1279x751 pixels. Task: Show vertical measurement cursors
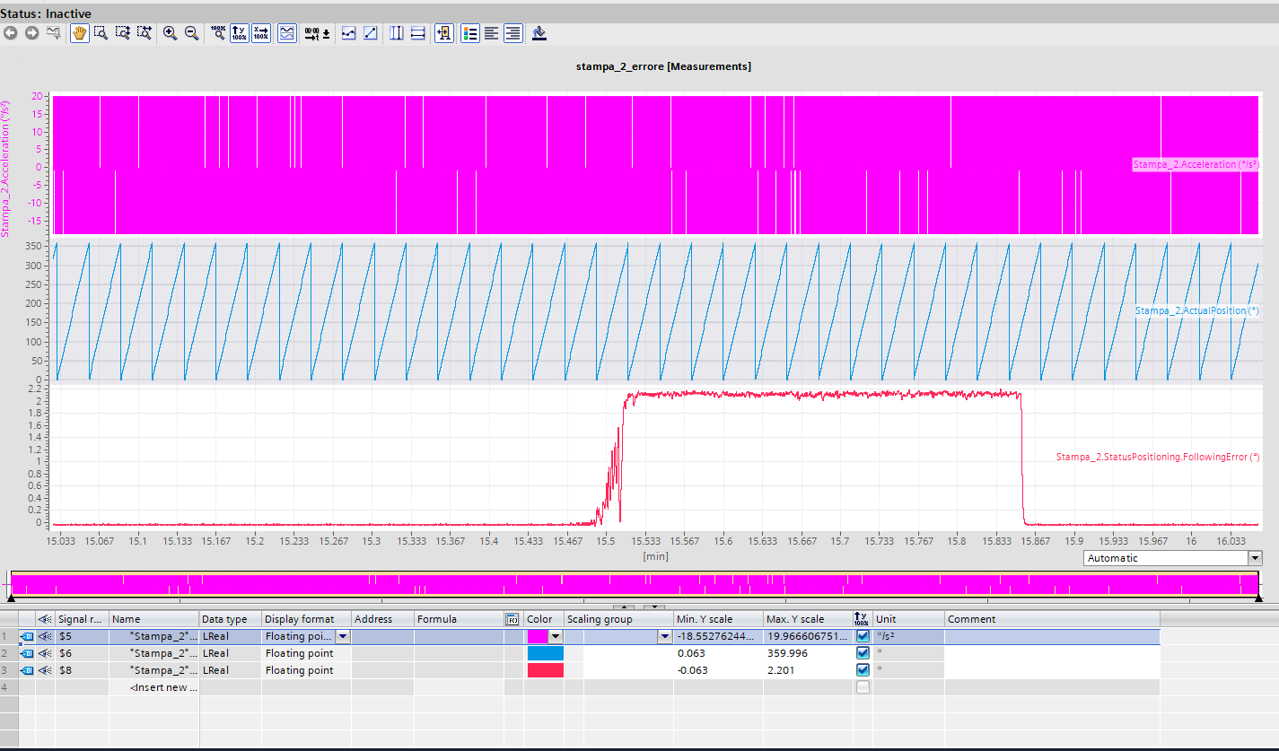click(396, 33)
